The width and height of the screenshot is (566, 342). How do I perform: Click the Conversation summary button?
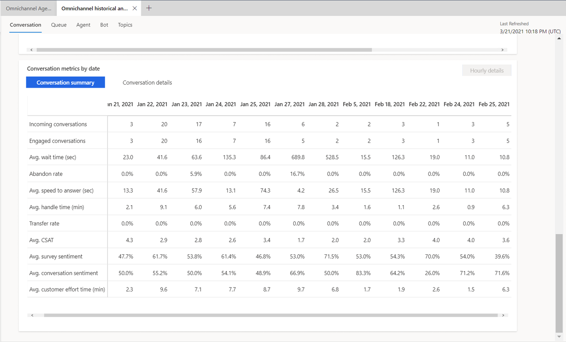(x=65, y=82)
